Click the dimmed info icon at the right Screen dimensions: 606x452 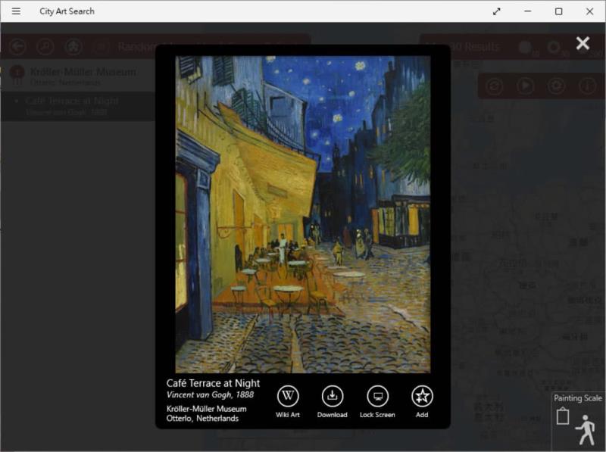point(587,86)
